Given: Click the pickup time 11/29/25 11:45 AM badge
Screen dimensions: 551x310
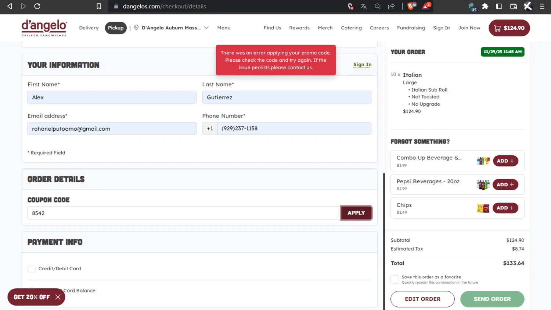Looking at the screenshot, I should pos(503,52).
